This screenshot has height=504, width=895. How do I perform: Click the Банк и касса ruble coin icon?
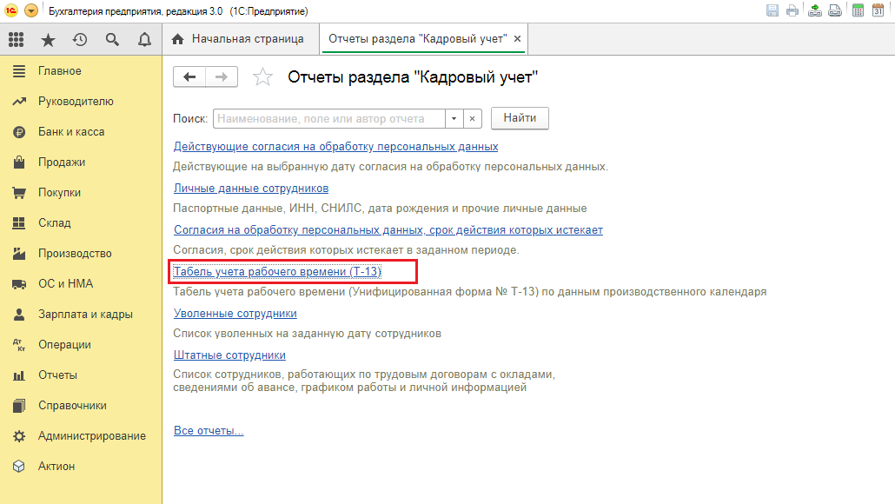pos(19,132)
